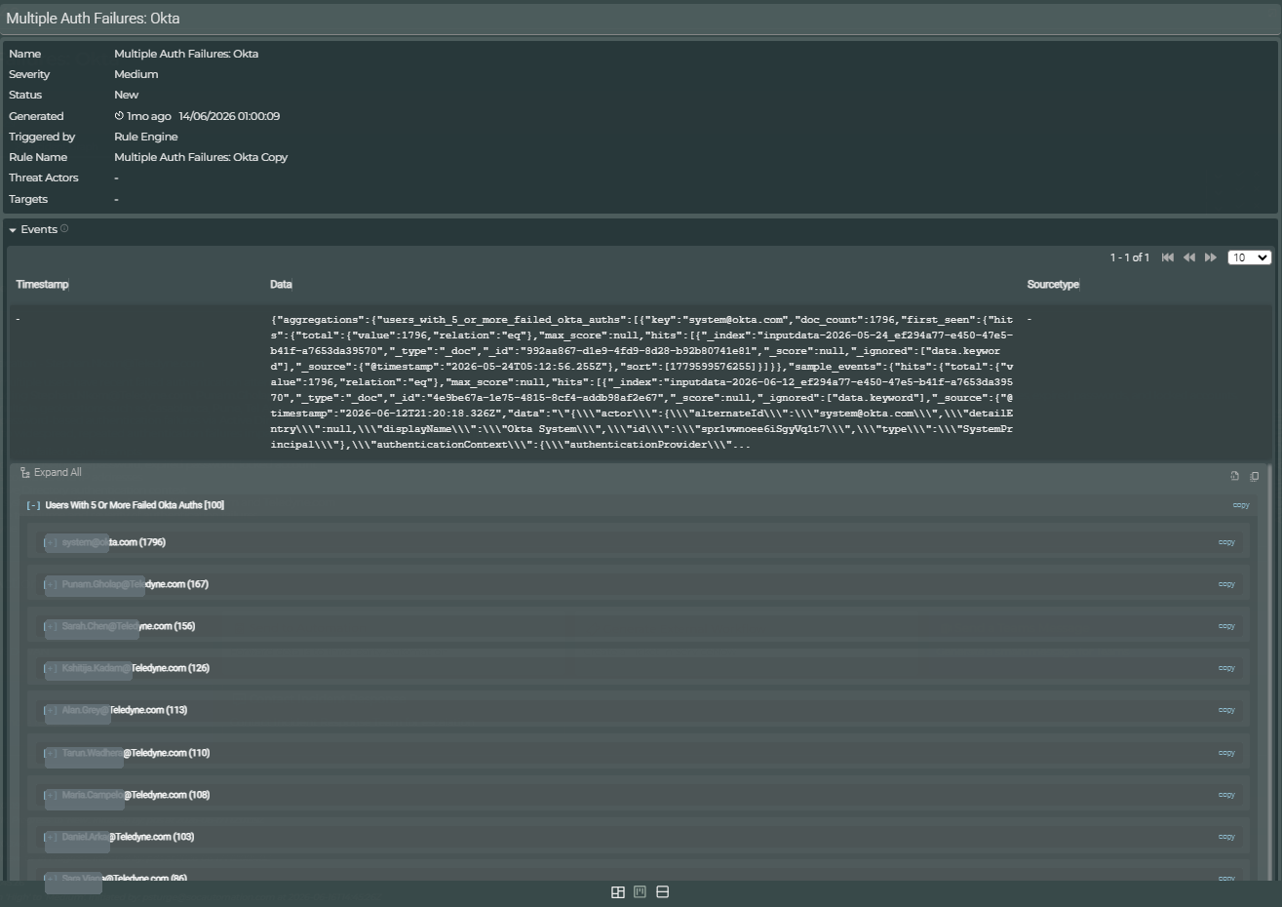This screenshot has height=907, width=1282.
Task: Copy the (103) user row
Action: [x=1226, y=837]
